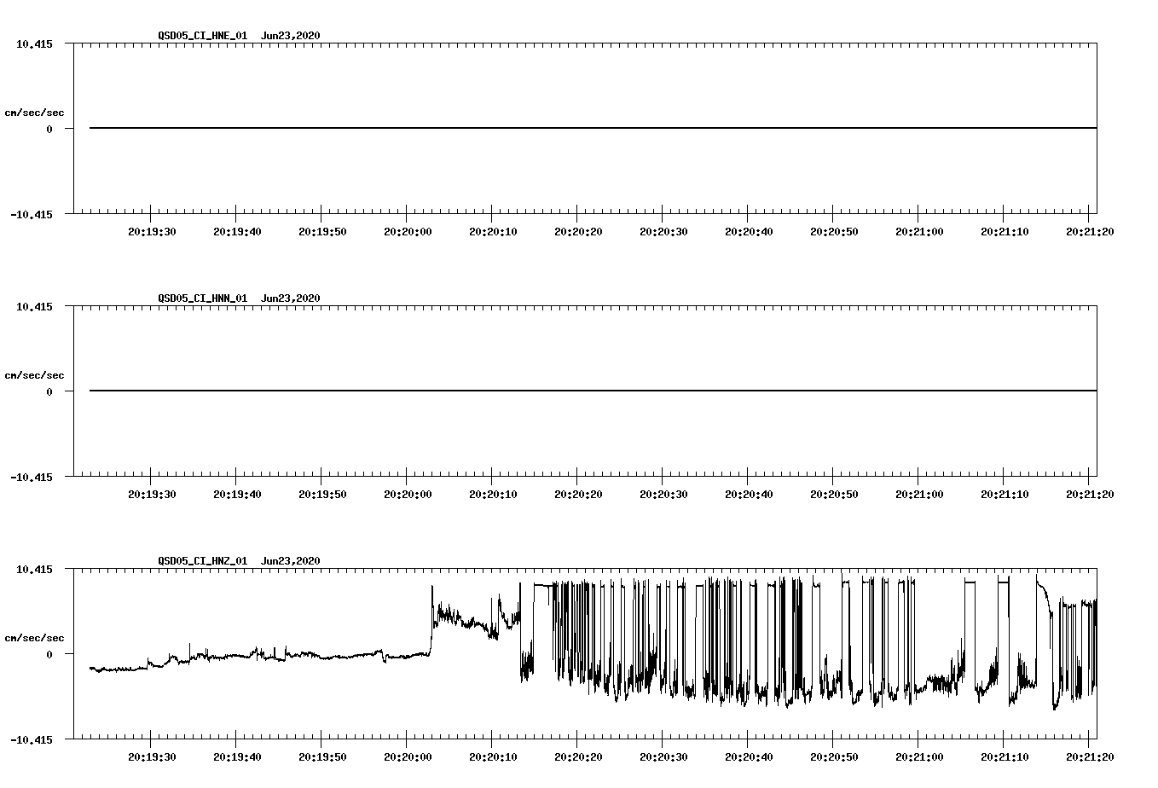Click the 20:21:00 time label under HNE plot
1158x788 pixels.
click(x=919, y=232)
